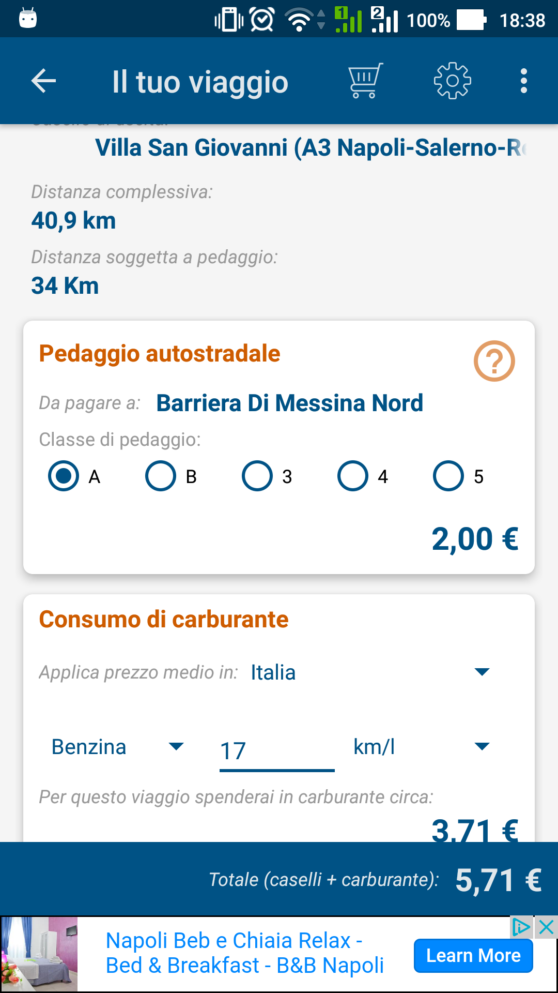558x993 pixels.
Task: Select toll class 4 radio button
Action: tap(353, 476)
